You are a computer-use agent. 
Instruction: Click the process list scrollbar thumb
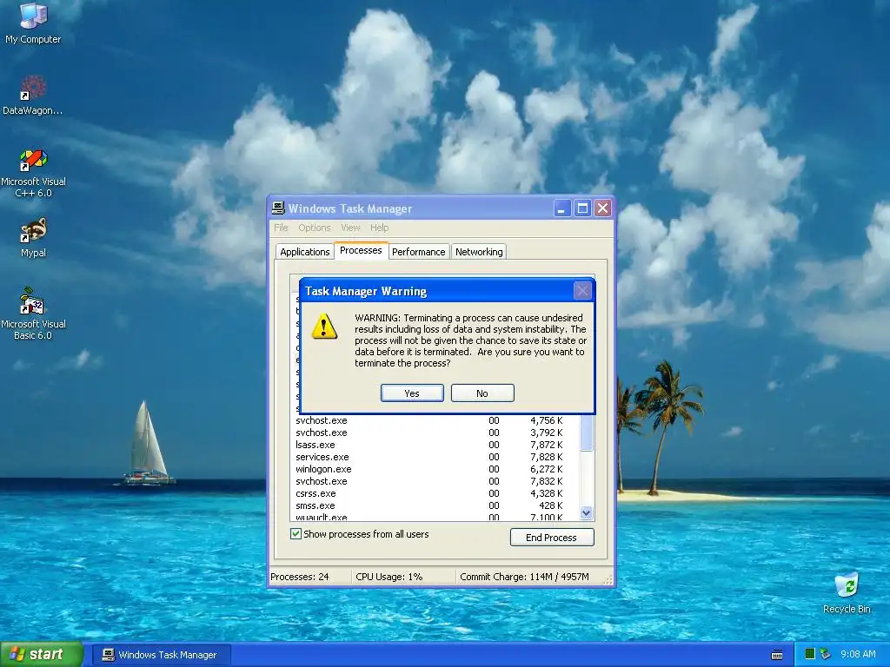point(587,433)
